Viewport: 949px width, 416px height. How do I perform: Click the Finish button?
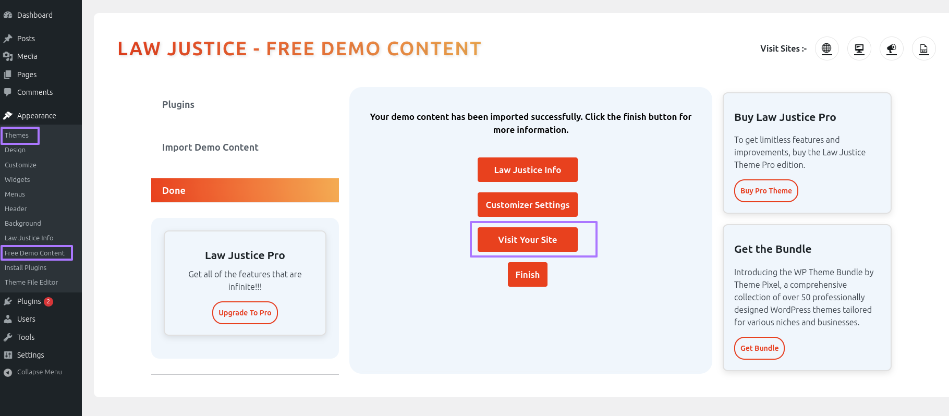[528, 275]
